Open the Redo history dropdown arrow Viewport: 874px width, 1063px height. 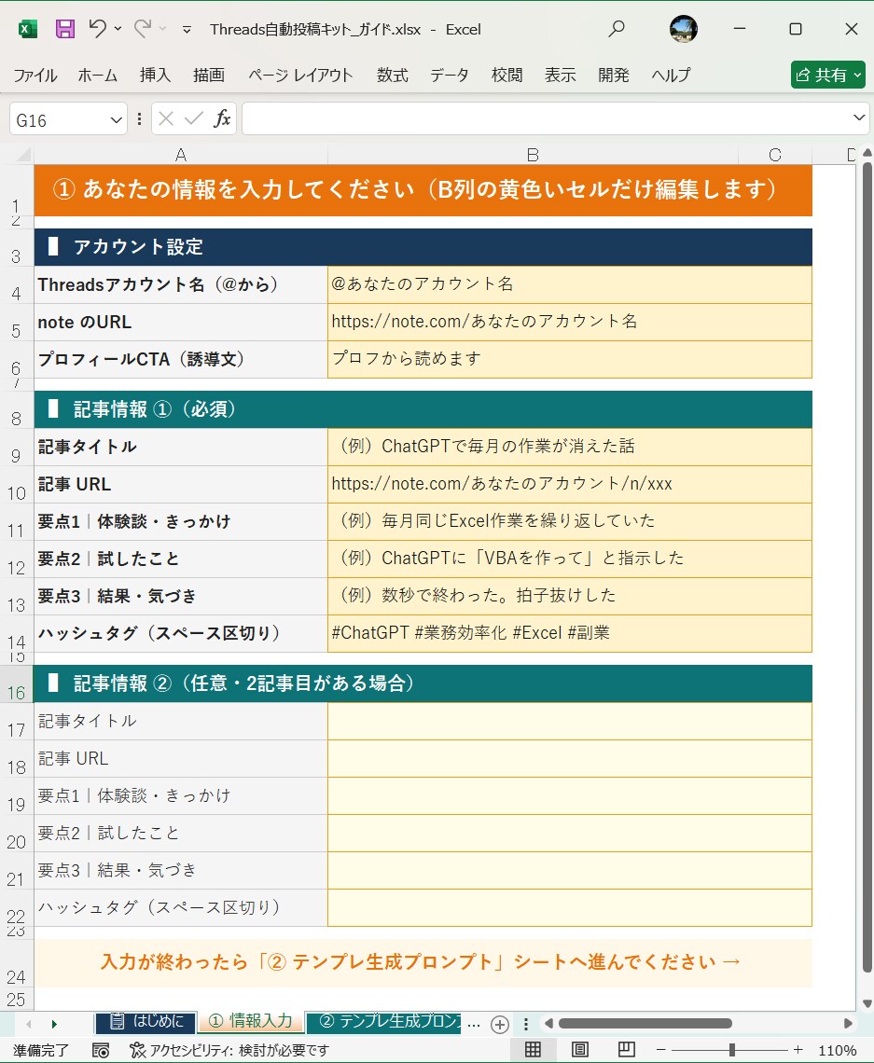point(162,29)
